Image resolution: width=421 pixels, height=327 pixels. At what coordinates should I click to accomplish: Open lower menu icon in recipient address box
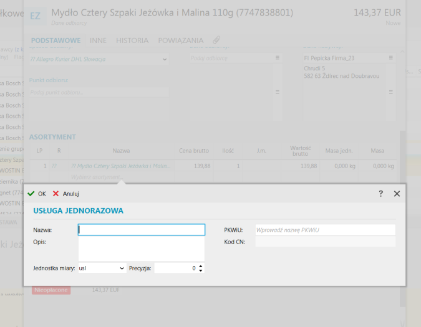pos(278,92)
